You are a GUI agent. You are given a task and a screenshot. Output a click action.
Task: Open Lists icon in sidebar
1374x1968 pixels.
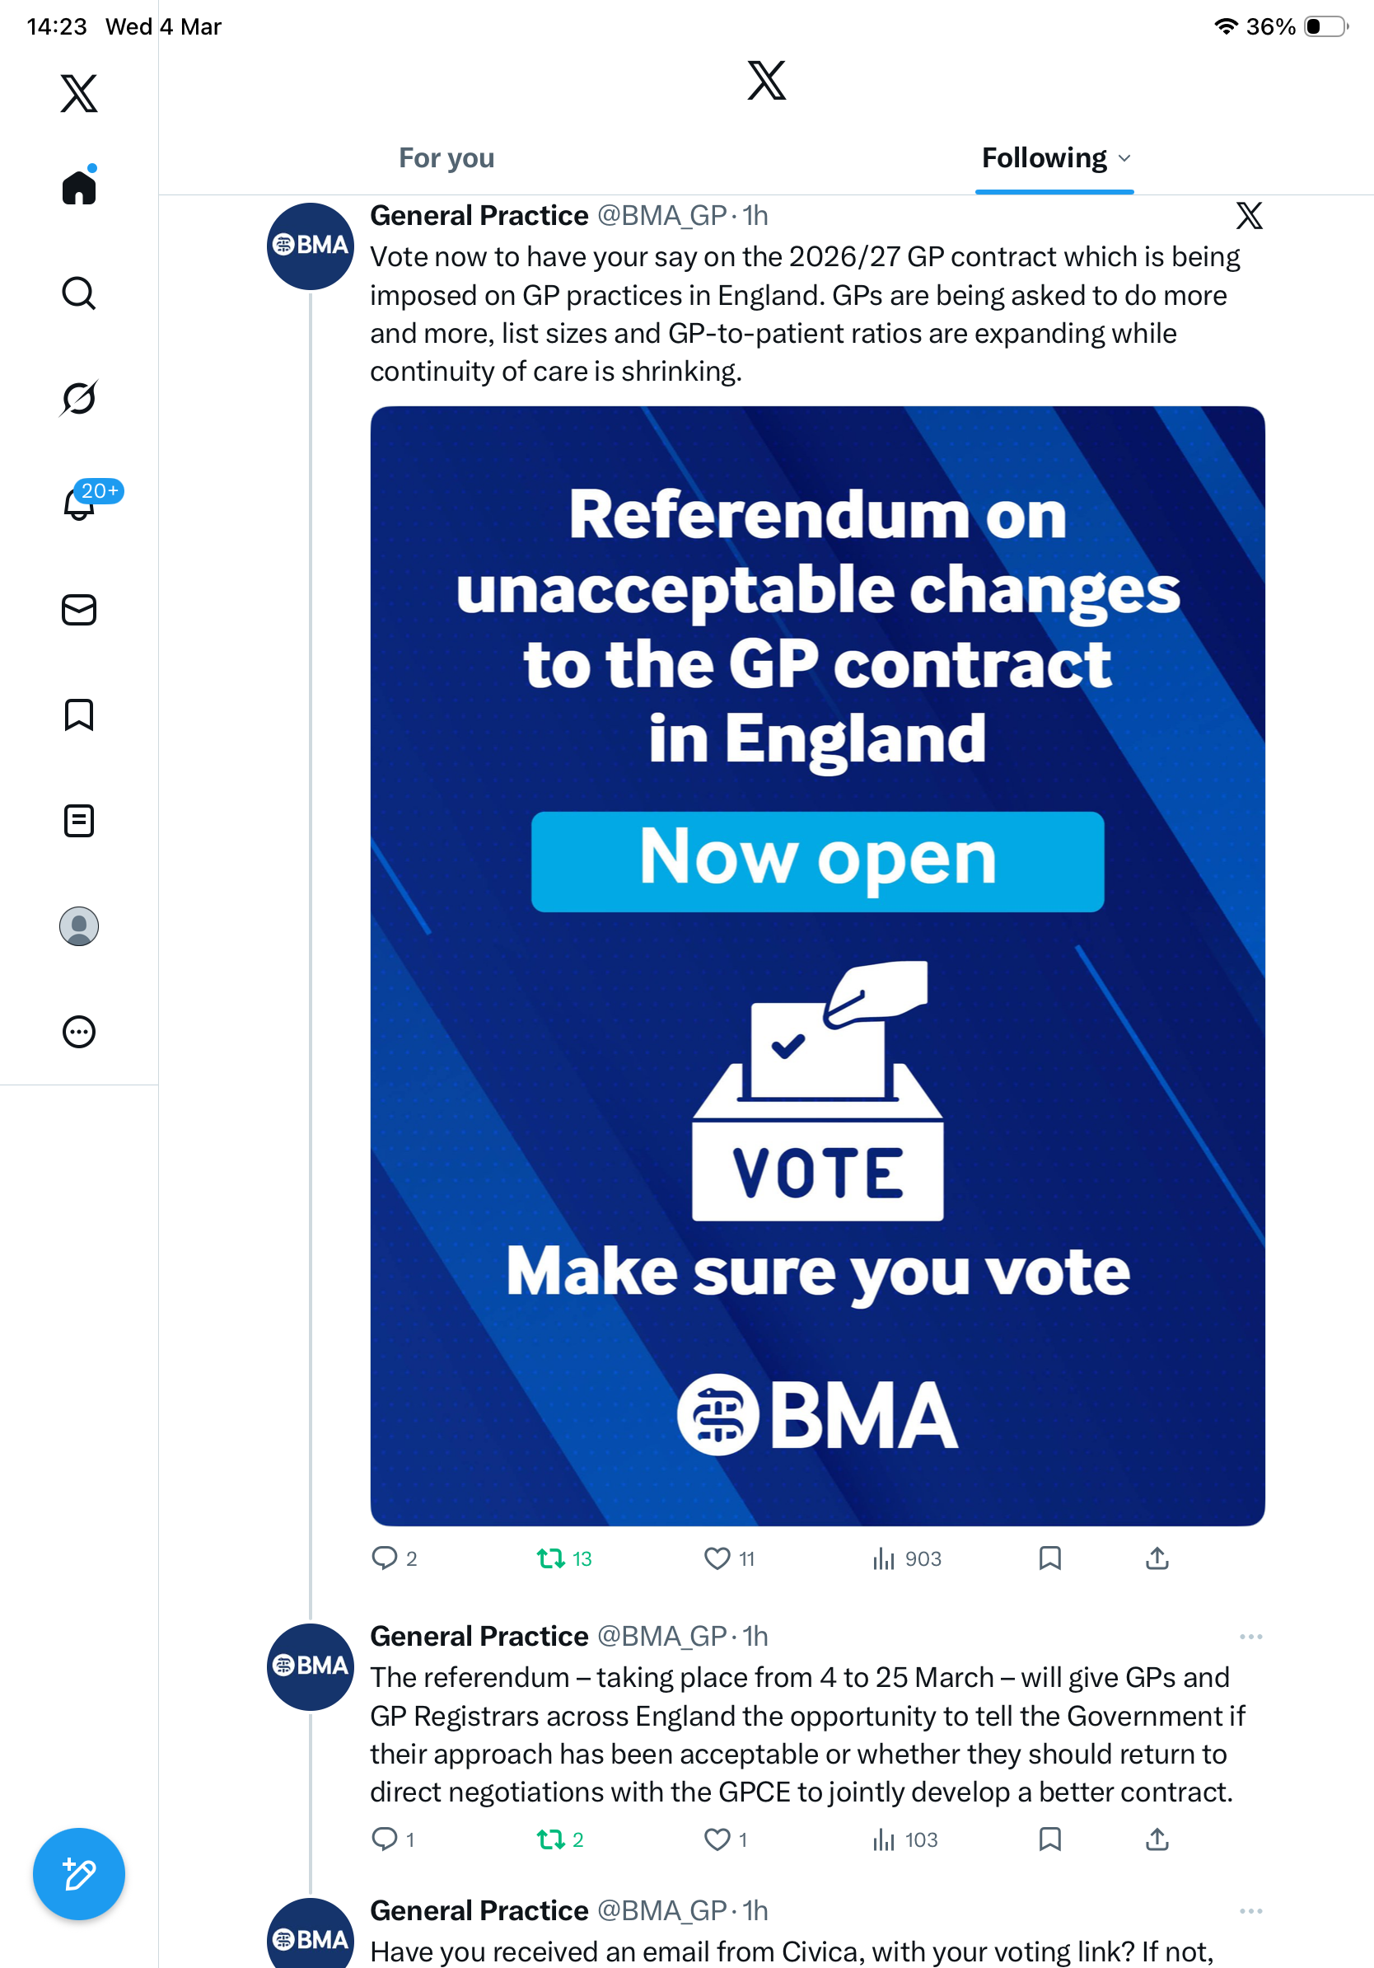pyautogui.click(x=79, y=820)
